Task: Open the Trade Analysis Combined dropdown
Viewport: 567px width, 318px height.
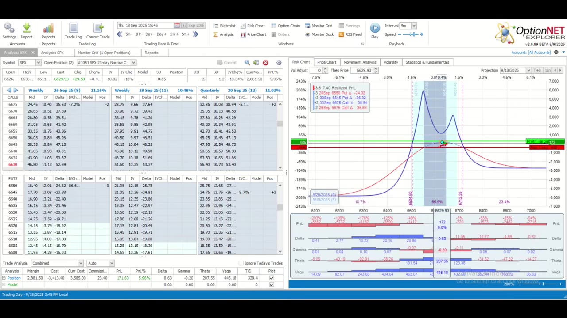Action: click(80, 263)
